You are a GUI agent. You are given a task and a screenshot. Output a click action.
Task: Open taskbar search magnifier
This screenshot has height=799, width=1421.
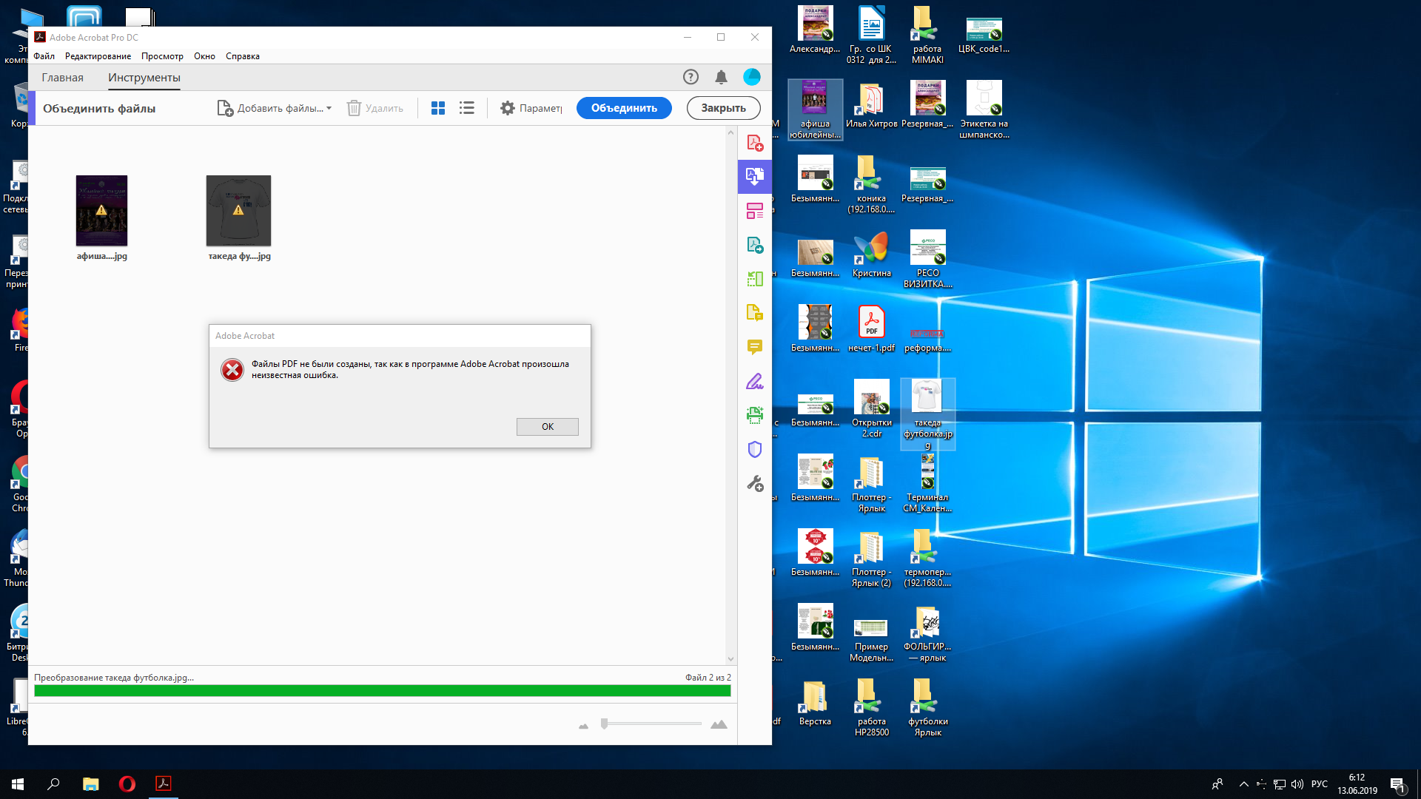(53, 784)
